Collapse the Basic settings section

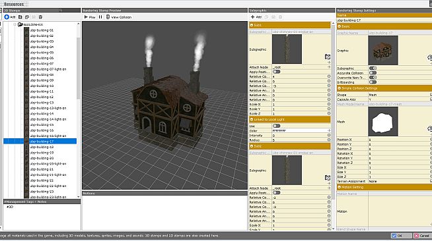tap(339, 26)
